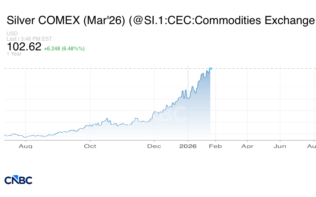This screenshot has width=316, height=197.
Task: Click the Dec label on the time axis
Action: click(154, 146)
